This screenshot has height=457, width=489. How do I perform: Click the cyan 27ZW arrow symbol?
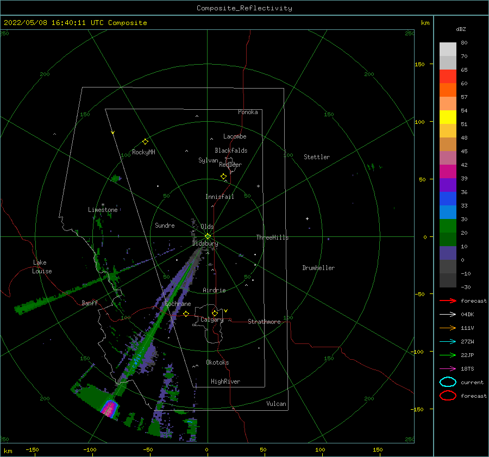[448, 342]
